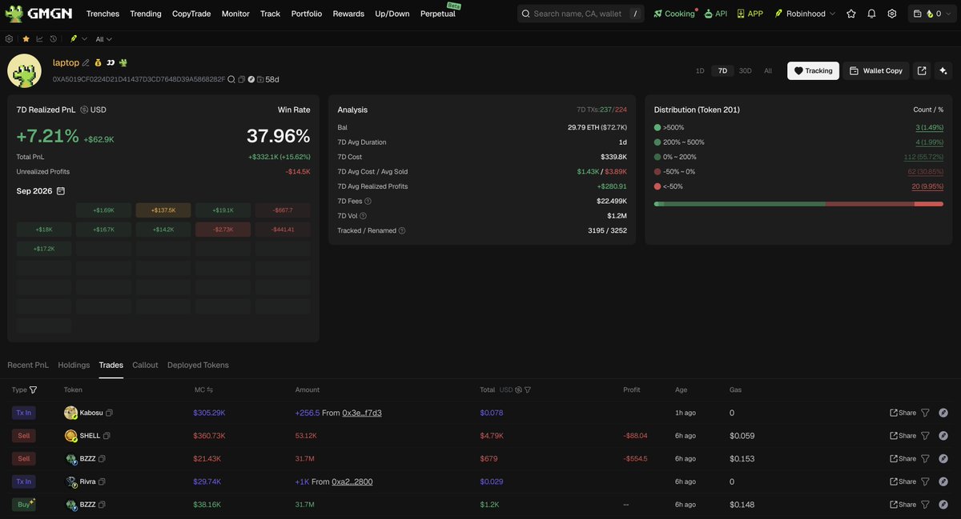
Task: Copy the wallet address with copy icon
Action: (x=242, y=79)
